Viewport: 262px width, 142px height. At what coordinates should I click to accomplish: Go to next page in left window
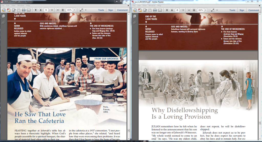(x=41, y=10)
